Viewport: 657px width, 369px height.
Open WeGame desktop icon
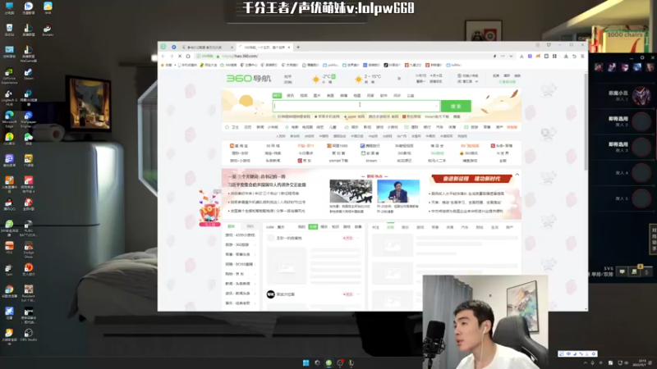pyautogui.click(x=29, y=54)
